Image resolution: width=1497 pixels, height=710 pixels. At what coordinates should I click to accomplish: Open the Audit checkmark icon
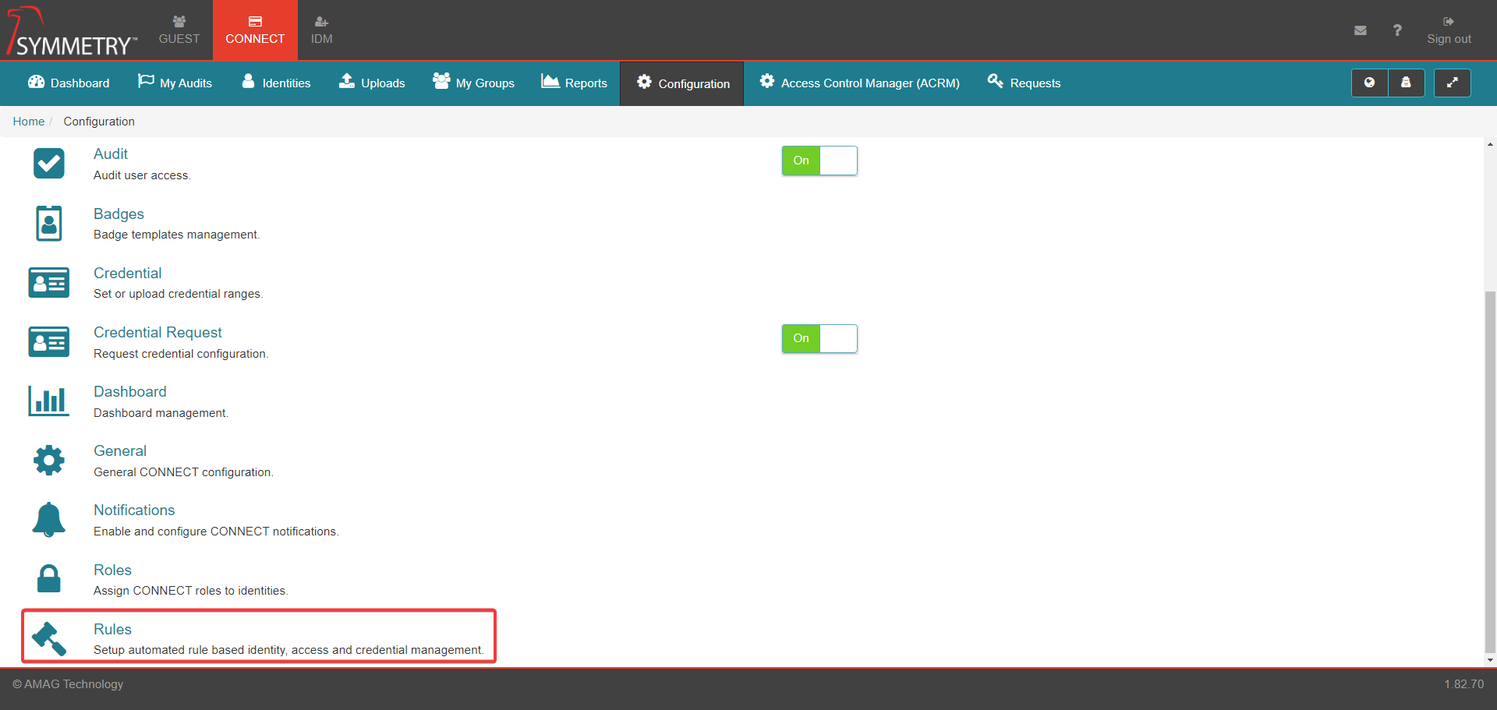coord(48,164)
